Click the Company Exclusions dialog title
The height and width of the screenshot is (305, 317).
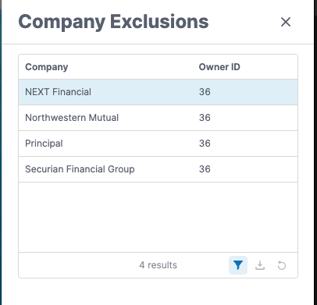pyautogui.click(x=113, y=22)
